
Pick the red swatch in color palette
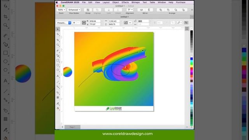pyautogui.click(x=191, y=68)
